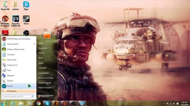Select the OBS Studio desktop icon

tap(26, 33)
